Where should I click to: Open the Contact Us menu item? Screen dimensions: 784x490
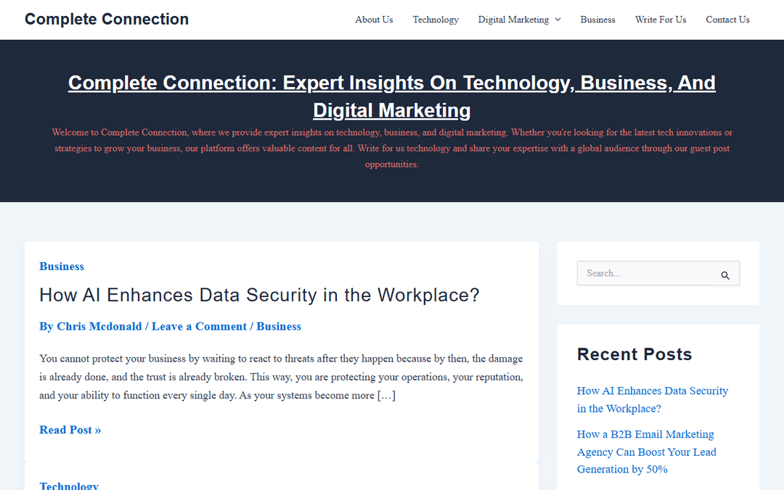(x=727, y=20)
